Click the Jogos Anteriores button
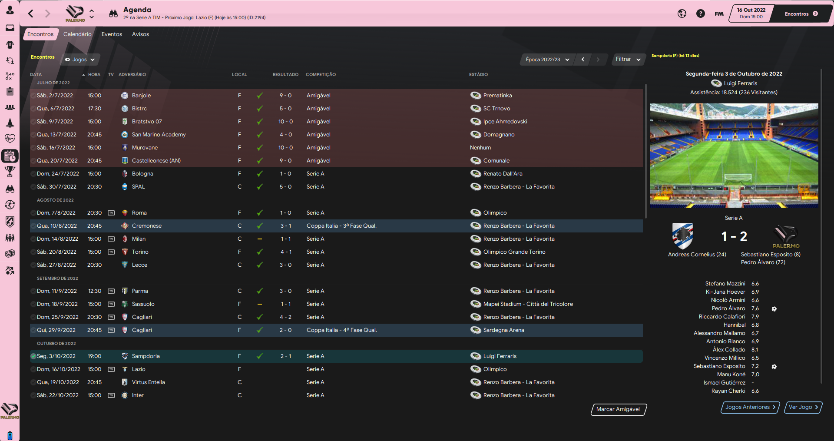This screenshot has height=441, width=834. (x=750, y=407)
